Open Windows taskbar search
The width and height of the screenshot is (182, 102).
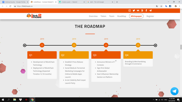tap(9, 100)
